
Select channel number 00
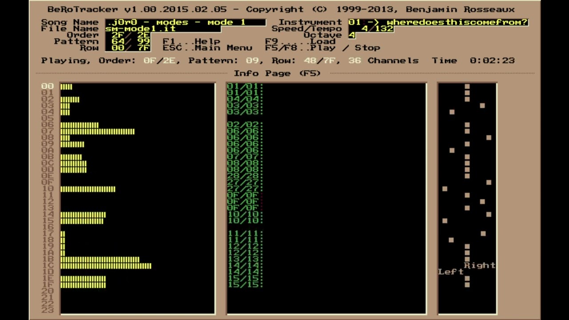pyautogui.click(x=48, y=86)
